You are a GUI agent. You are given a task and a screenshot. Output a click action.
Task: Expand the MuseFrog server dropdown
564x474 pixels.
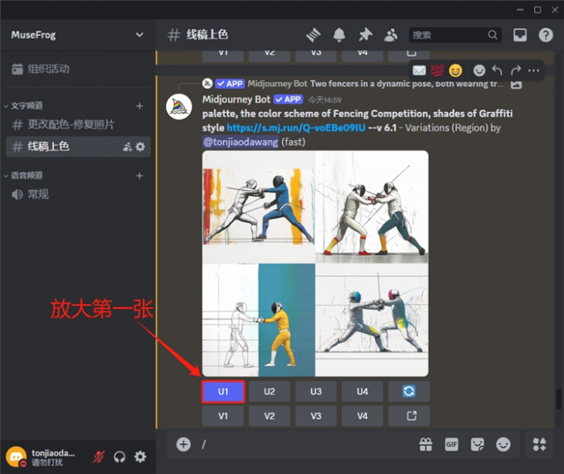pos(139,35)
